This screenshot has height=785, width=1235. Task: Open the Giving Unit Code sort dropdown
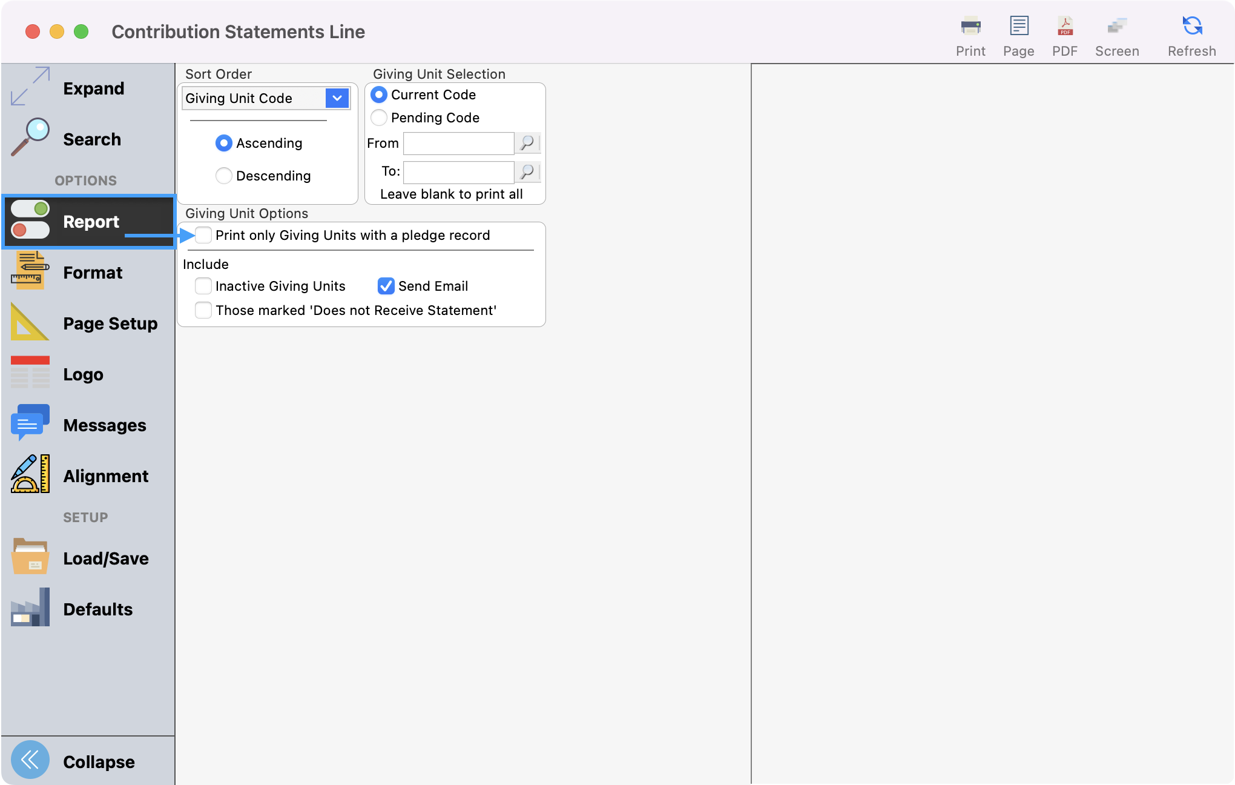tap(337, 98)
